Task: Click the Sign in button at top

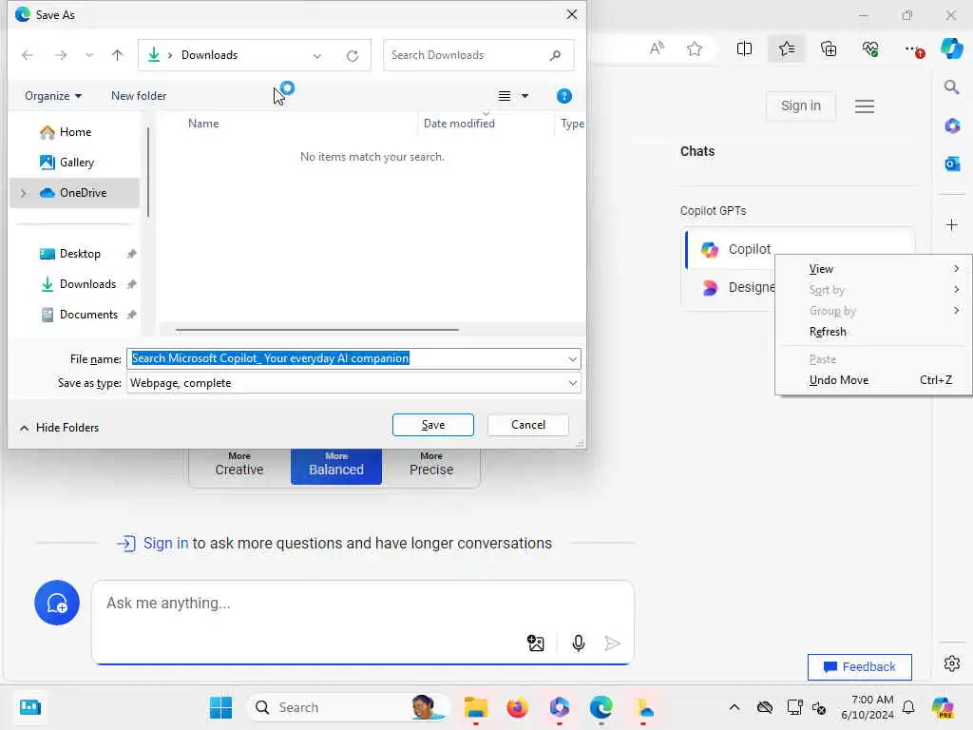Action: [800, 106]
